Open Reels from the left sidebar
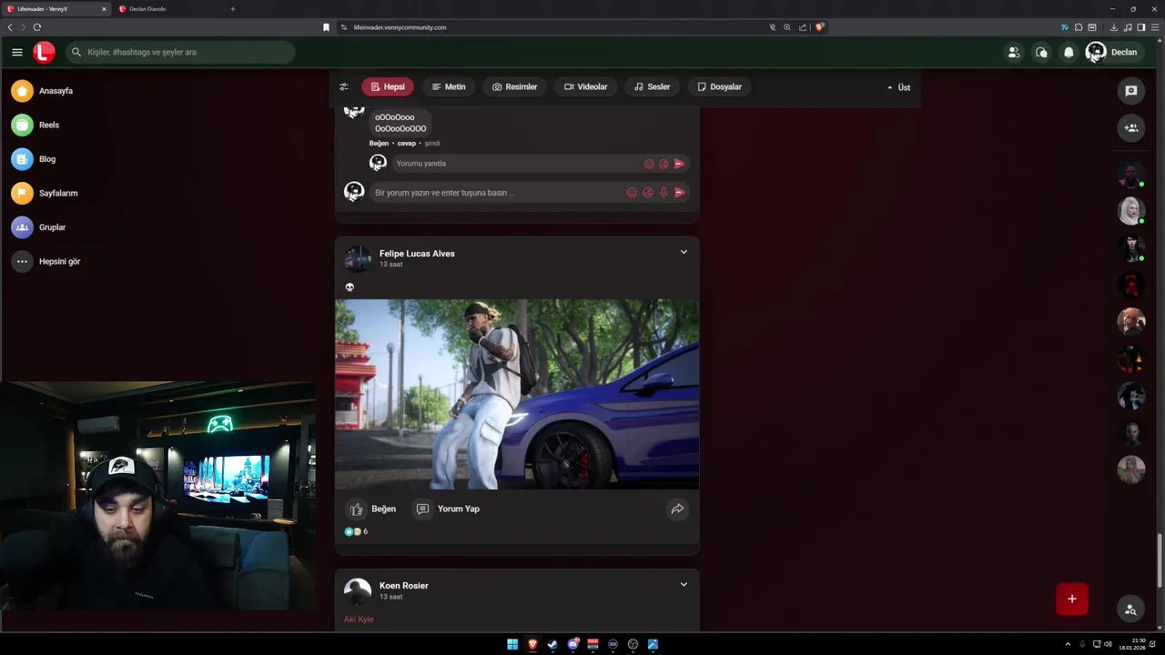The height and width of the screenshot is (655, 1165). tap(36, 125)
